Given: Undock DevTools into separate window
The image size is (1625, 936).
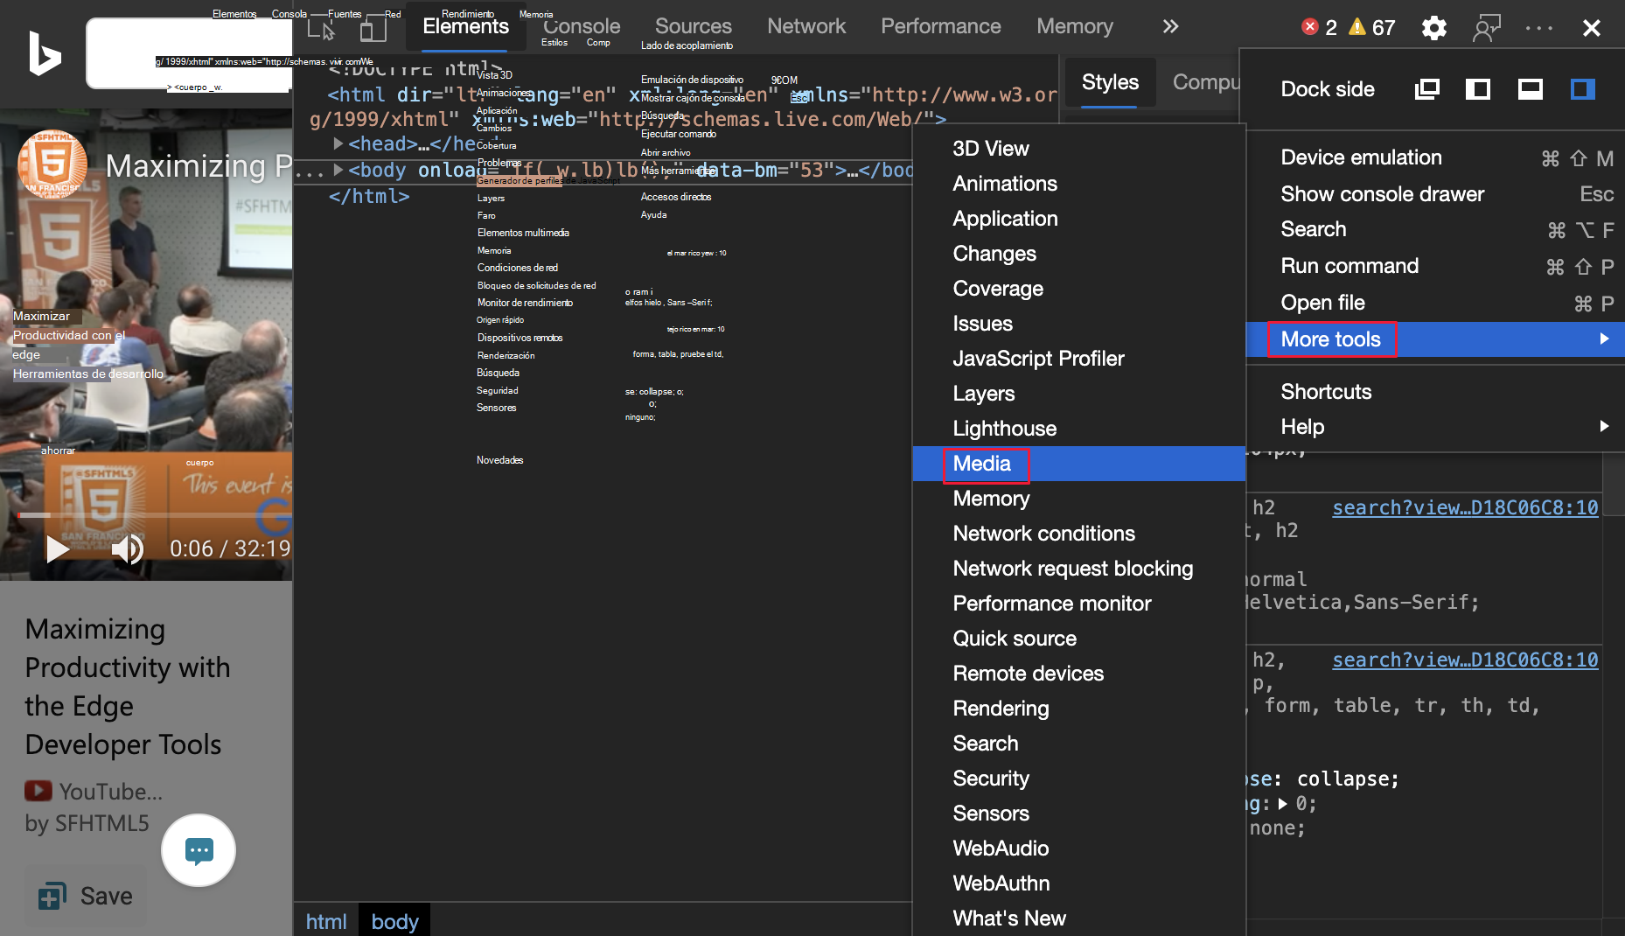Looking at the screenshot, I should 1426,89.
